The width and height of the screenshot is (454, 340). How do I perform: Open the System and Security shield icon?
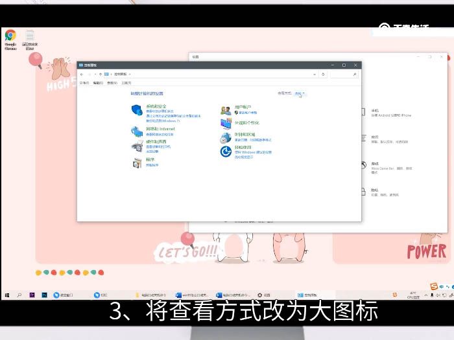point(137,110)
